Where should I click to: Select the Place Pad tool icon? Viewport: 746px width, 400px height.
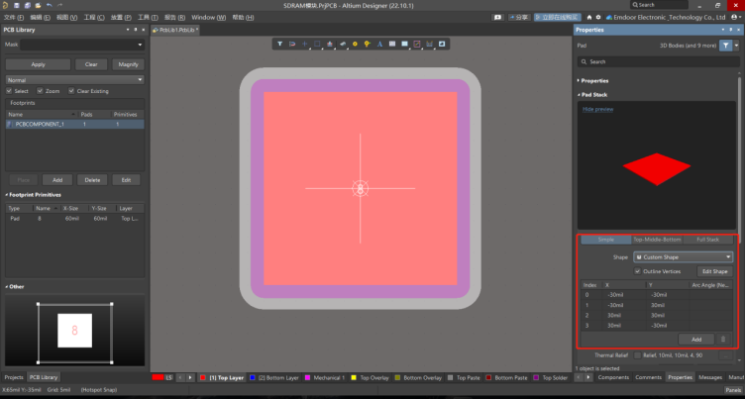355,44
